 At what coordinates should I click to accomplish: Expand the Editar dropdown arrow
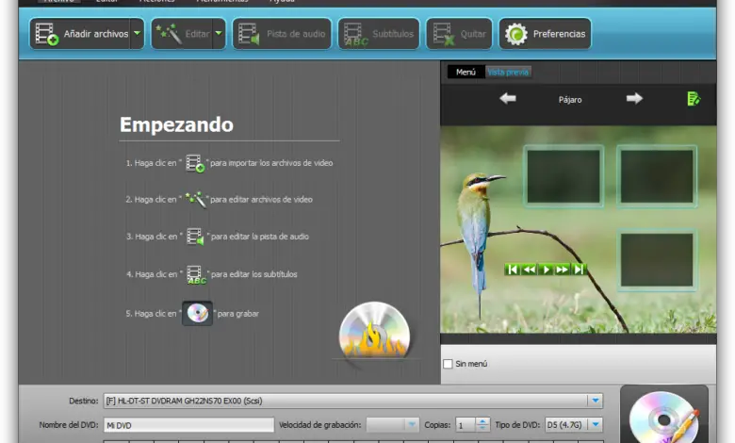219,34
